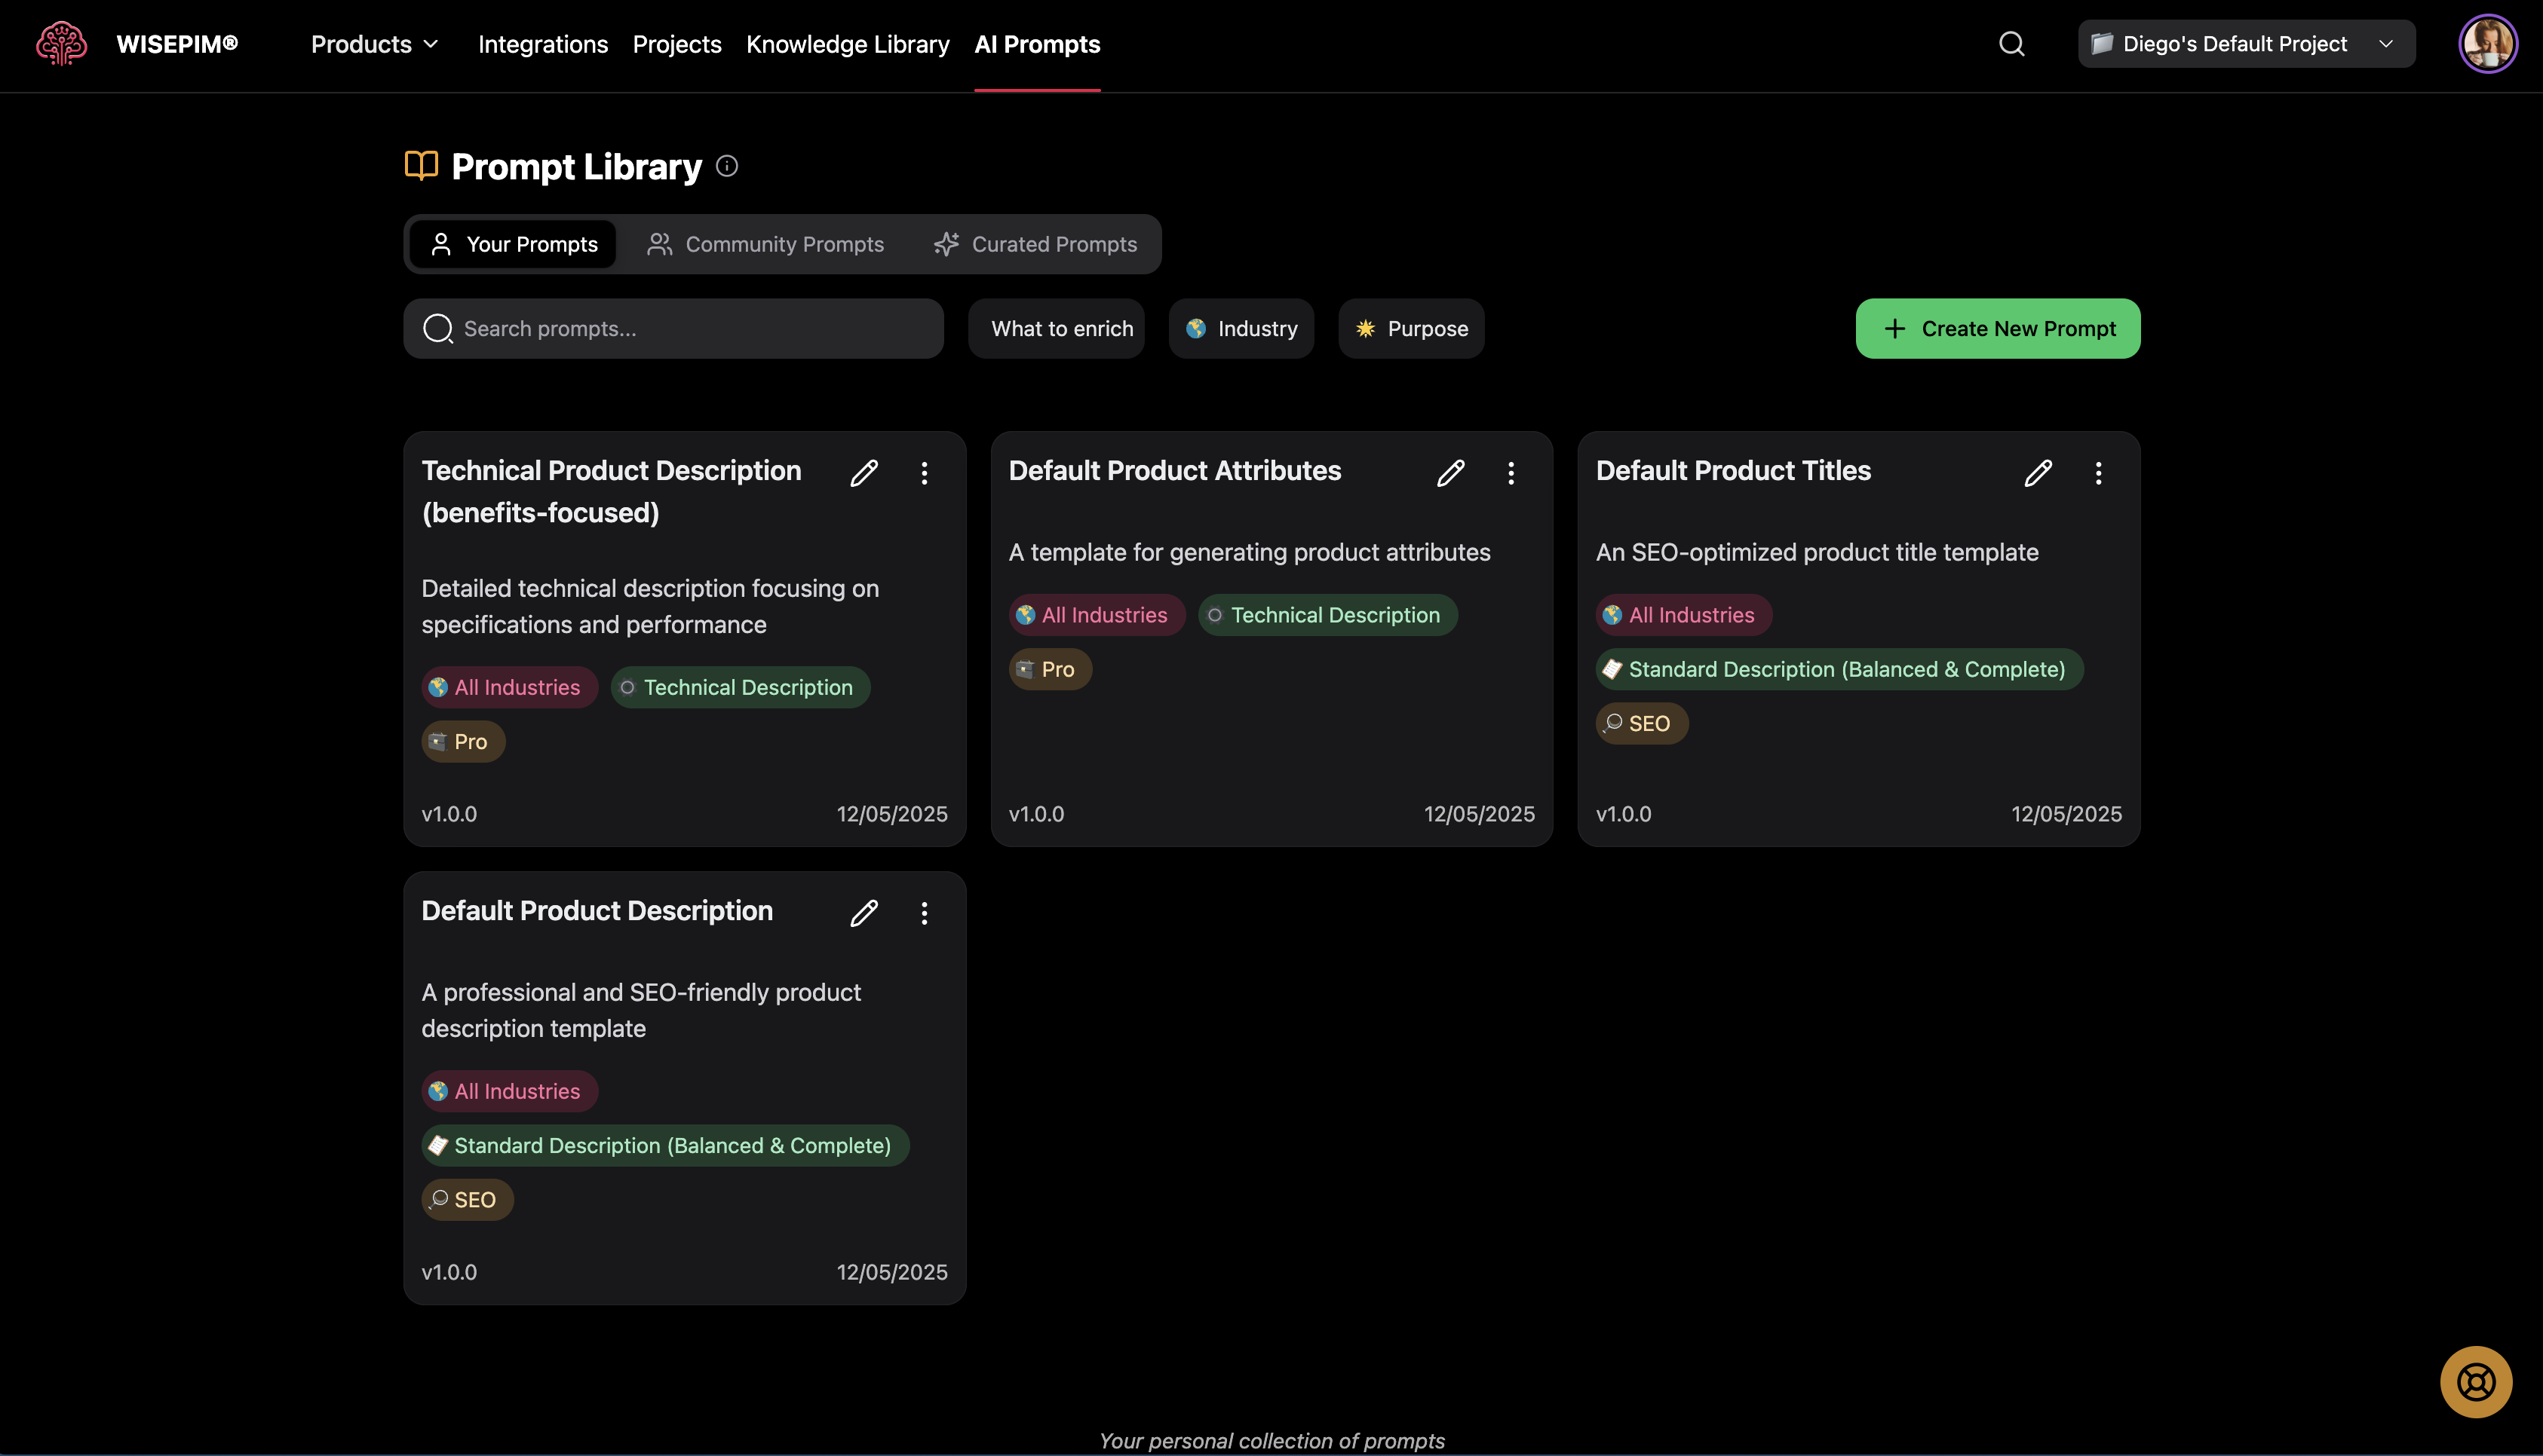Open the three-dot menu on Default Product Description
Image resolution: width=2543 pixels, height=1456 pixels.
click(923, 913)
